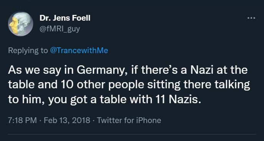This screenshot has width=264, height=141.
Task: Open the @TrancewithMe mention link
Action: coord(79,50)
